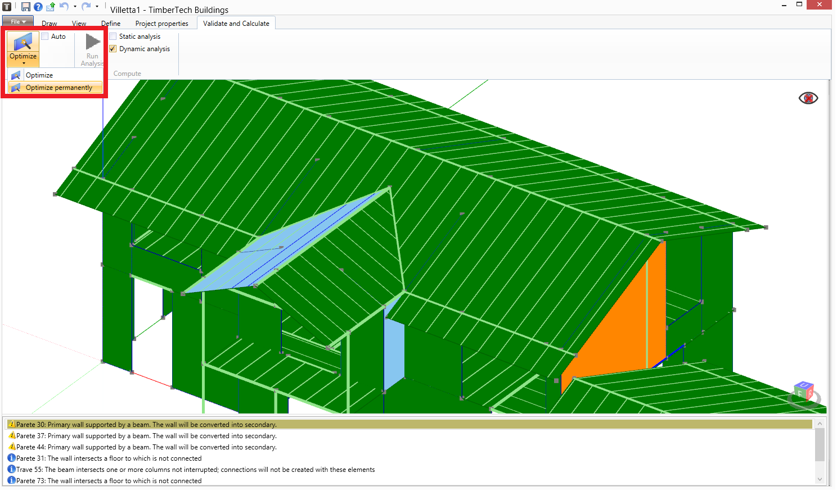Viewport: 837px width, 491px height.
Task: Click warning icon beside Parete 30
Action: coord(12,424)
